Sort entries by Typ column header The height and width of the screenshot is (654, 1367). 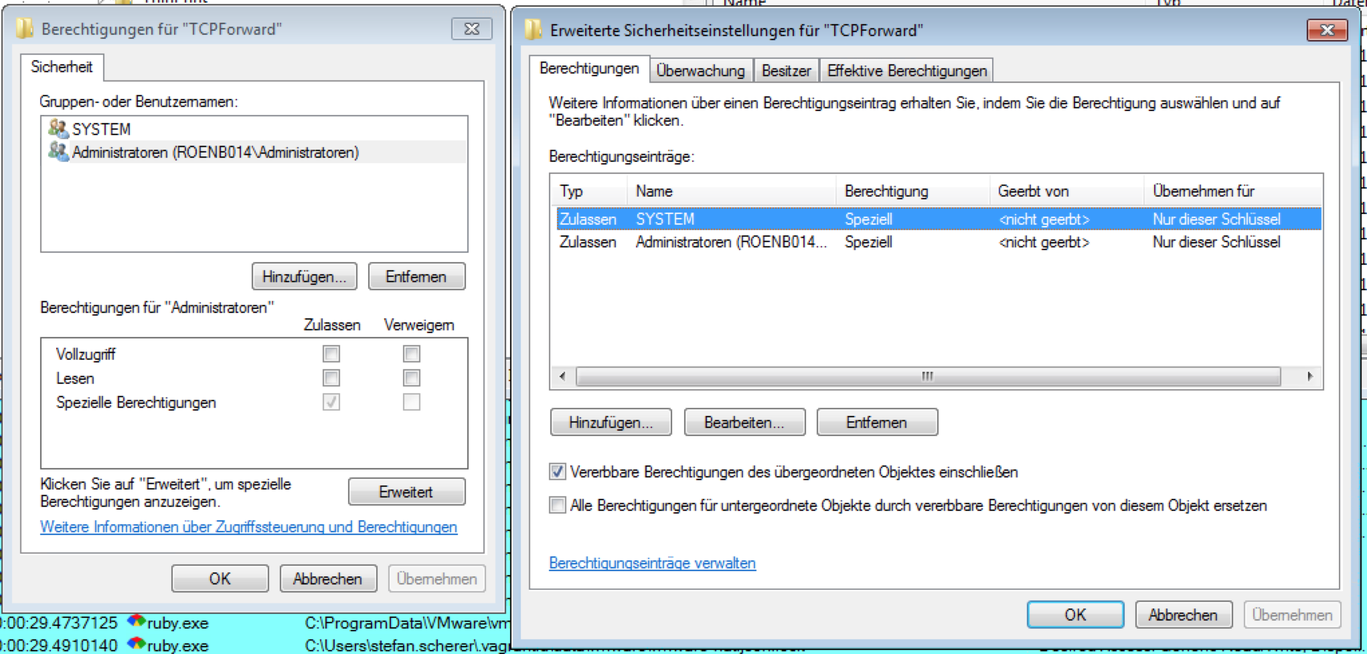click(590, 191)
